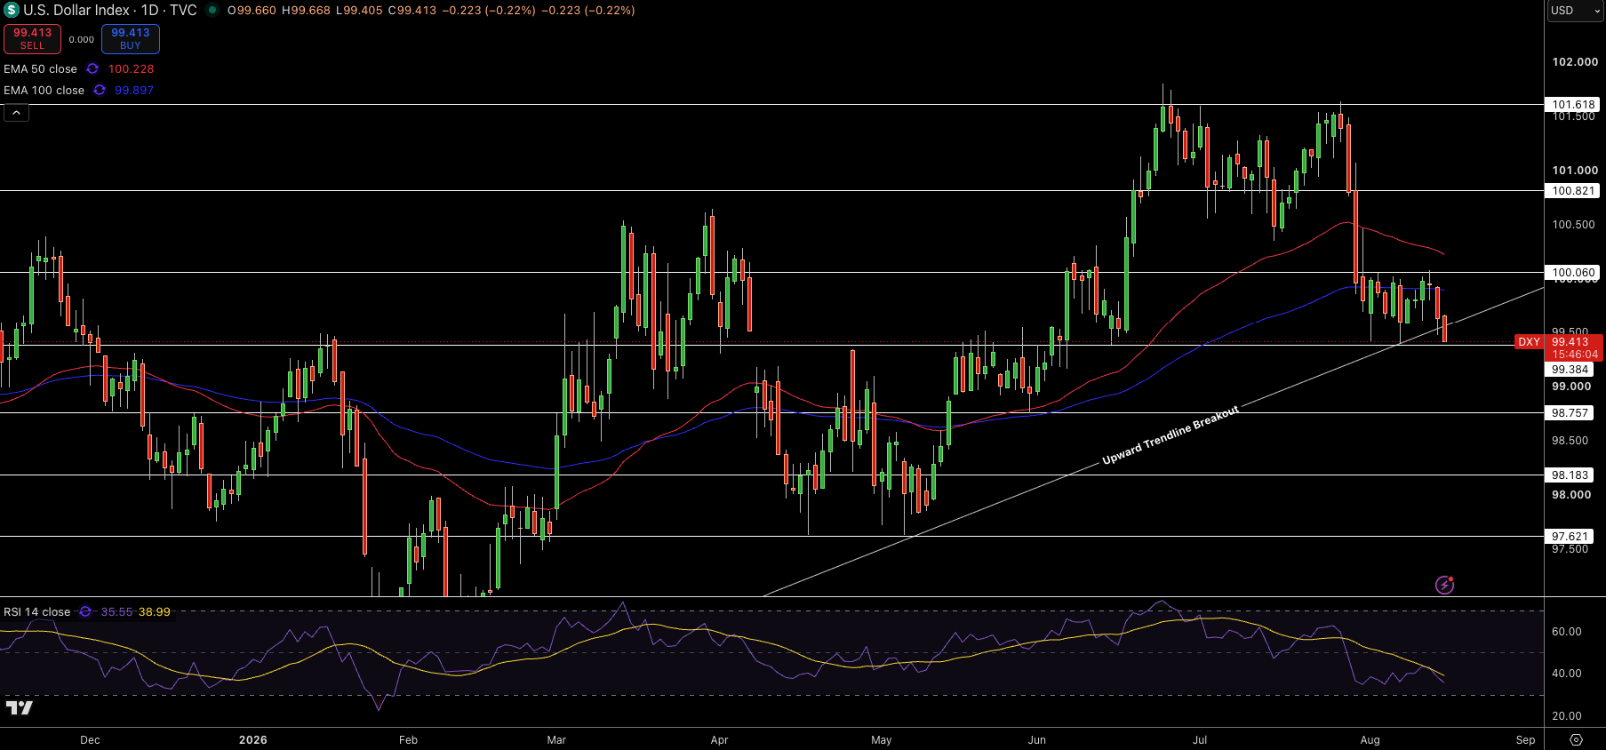Click the 97.621 horizontal line price label
Image resolution: width=1606 pixels, height=750 pixels.
[x=1570, y=537]
